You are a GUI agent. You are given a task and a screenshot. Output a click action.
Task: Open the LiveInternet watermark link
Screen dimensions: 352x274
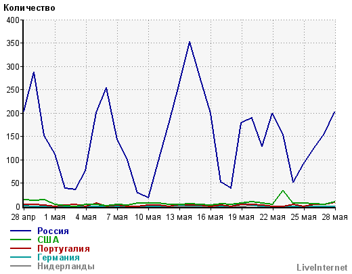tap(322, 267)
